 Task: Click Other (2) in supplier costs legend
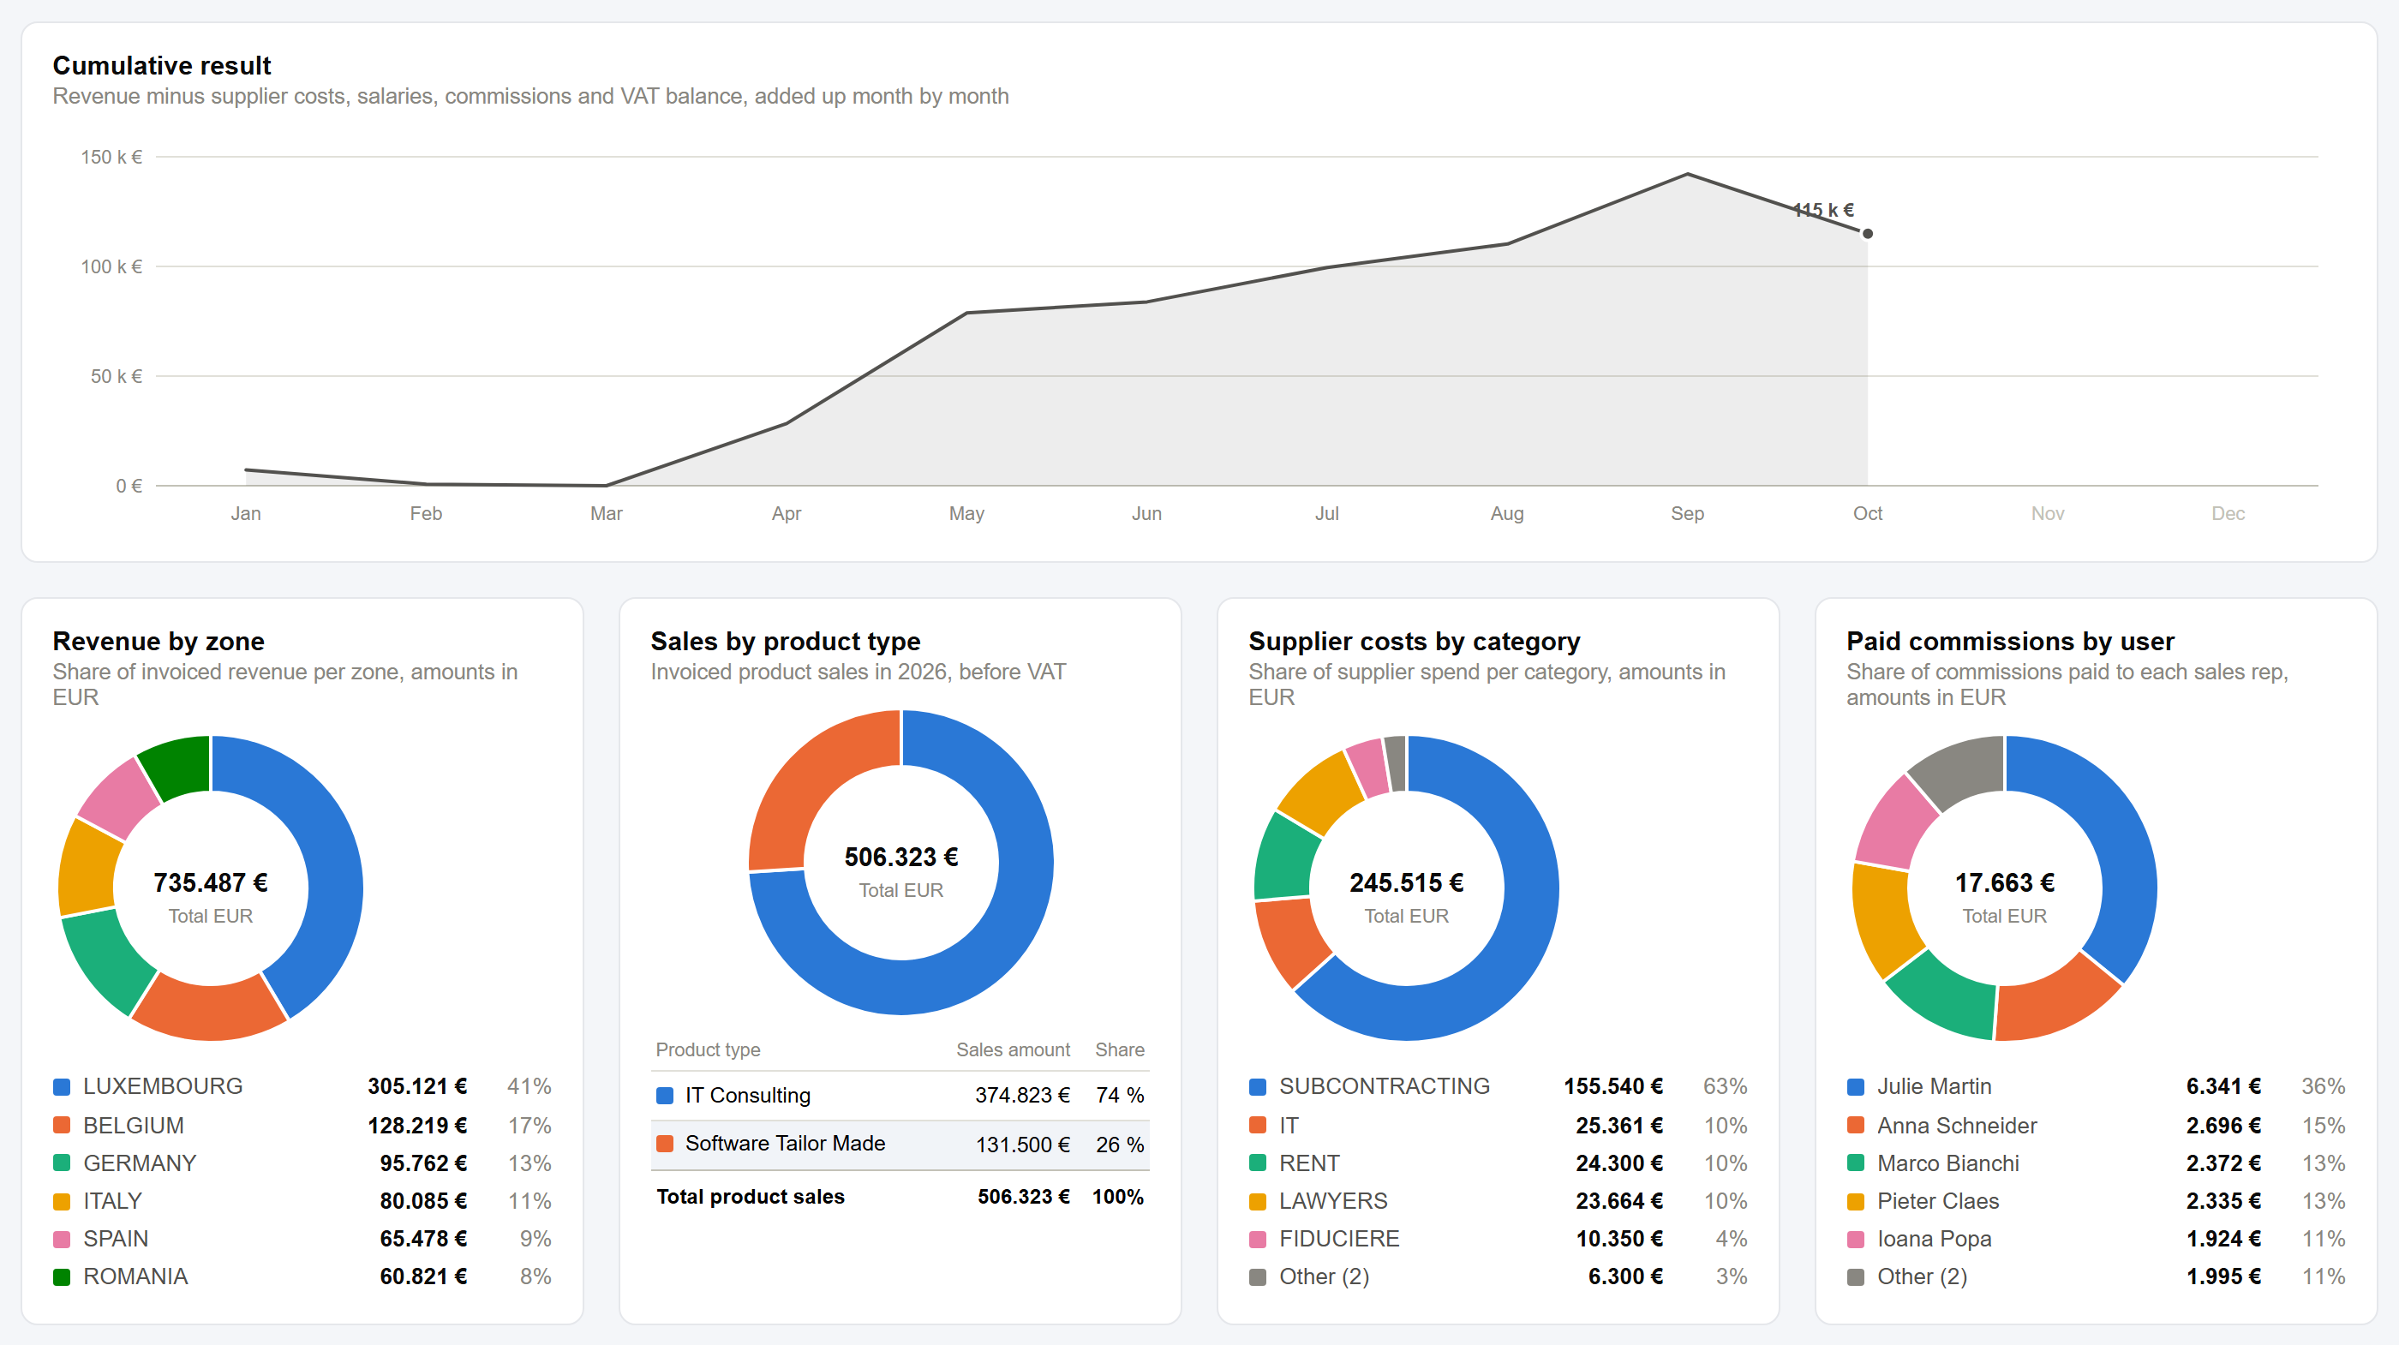tap(1498, 1277)
